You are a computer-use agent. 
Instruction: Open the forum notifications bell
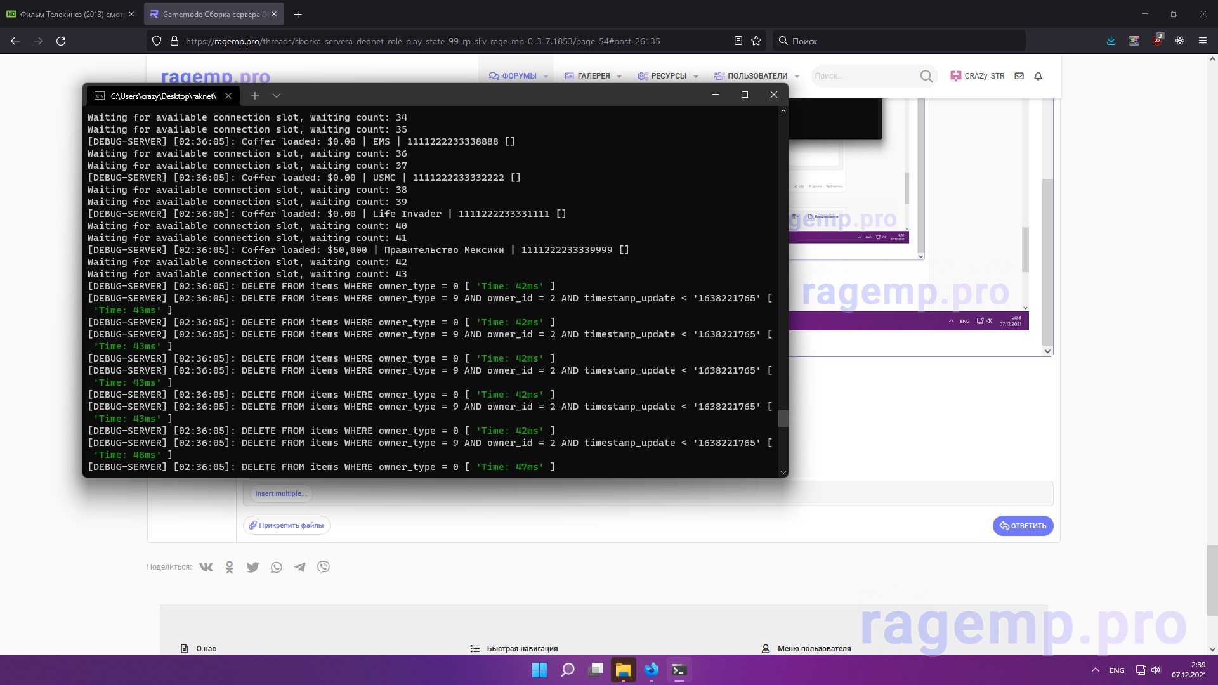[1038, 76]
